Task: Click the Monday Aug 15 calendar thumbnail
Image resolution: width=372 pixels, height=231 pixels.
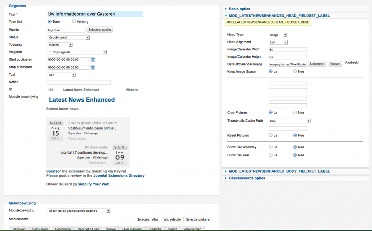Action: 56,131
